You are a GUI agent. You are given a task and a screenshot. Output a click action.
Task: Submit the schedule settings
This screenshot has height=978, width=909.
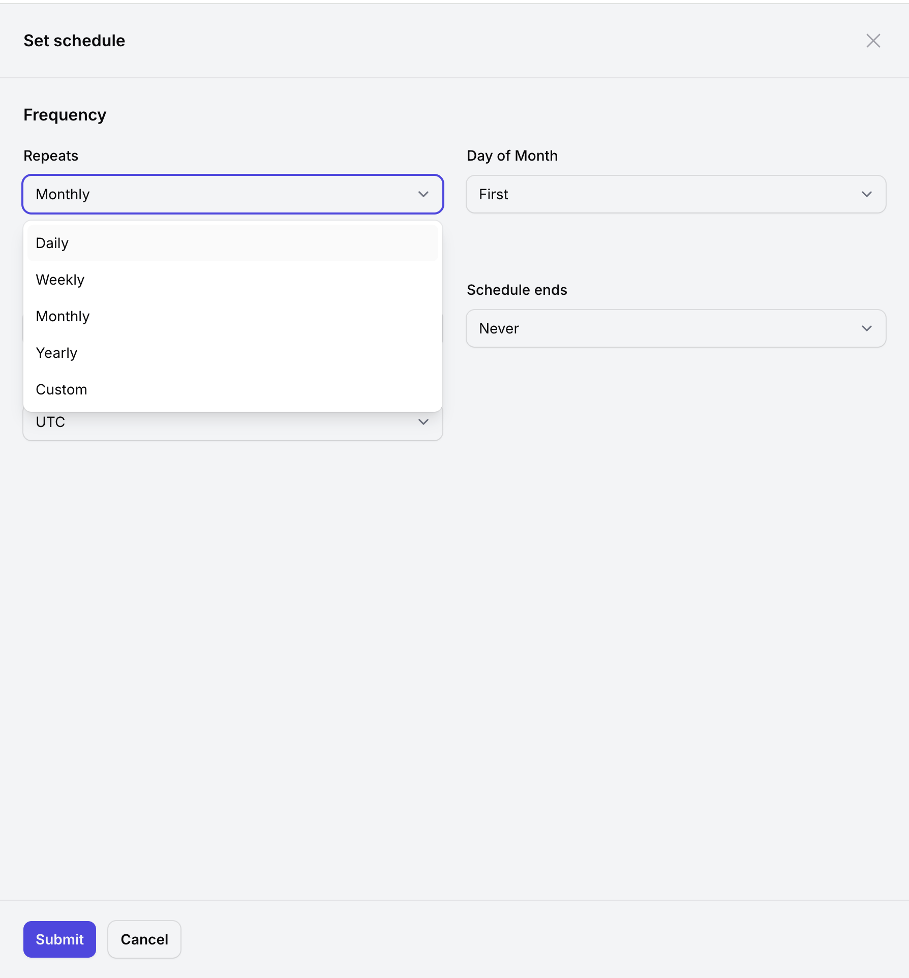59,939
